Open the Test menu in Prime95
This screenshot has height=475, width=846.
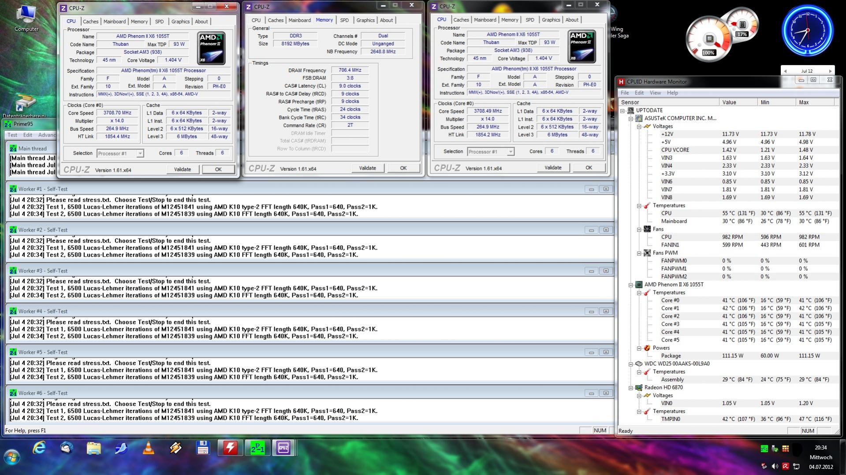point(12,135)
